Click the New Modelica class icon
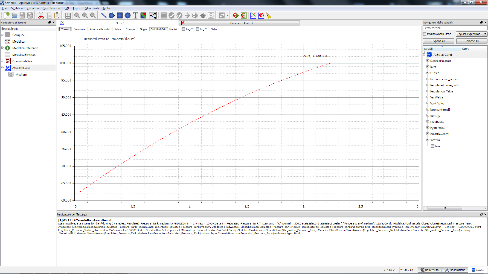Screen dimensions: 488x274 point(6,16)
